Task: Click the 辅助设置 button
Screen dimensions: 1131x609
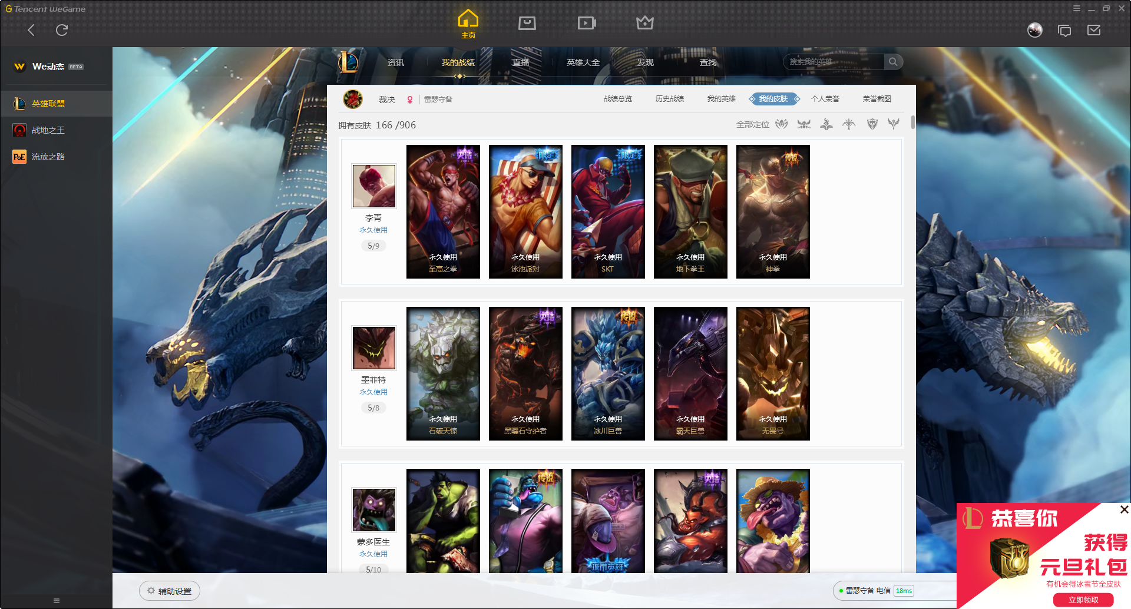Action: pos(170,591)
